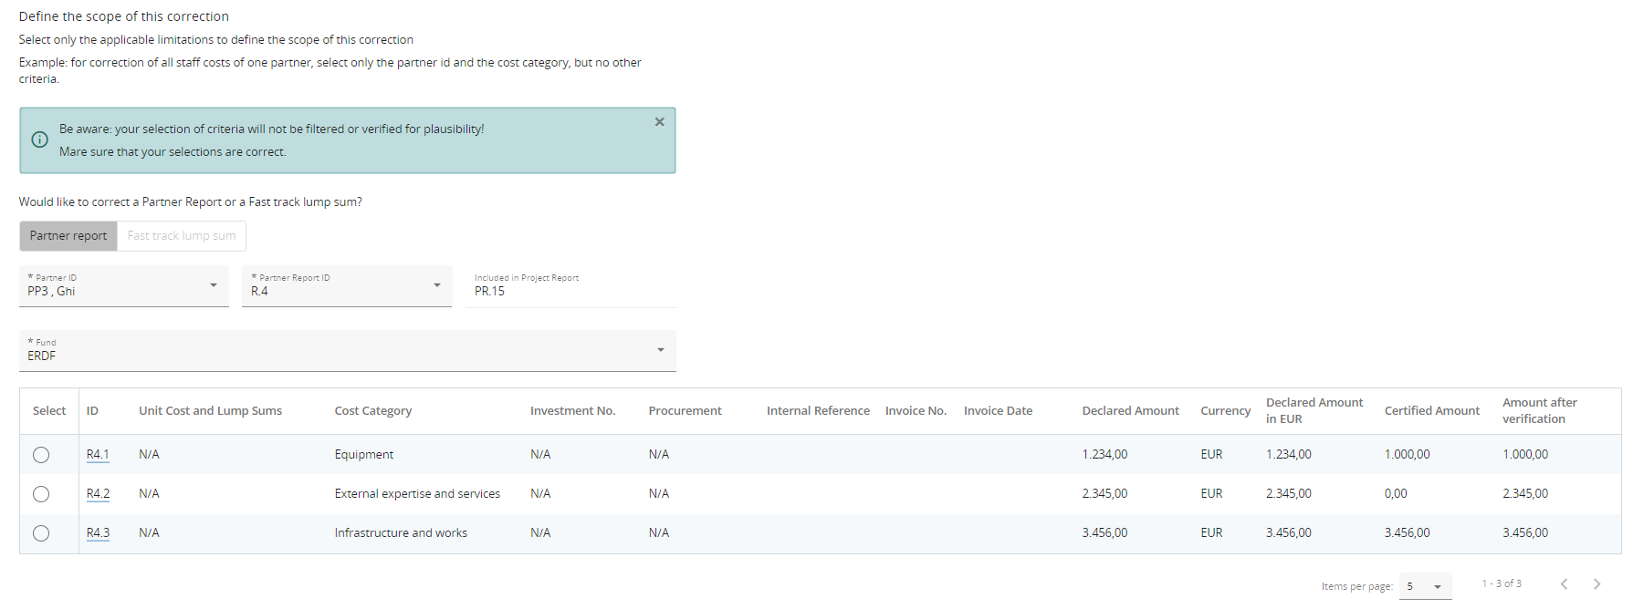Click the Included in Project Report field
Image resolution: width=1633 pixels, height=609 pixels.
click(x=571, y=291)
